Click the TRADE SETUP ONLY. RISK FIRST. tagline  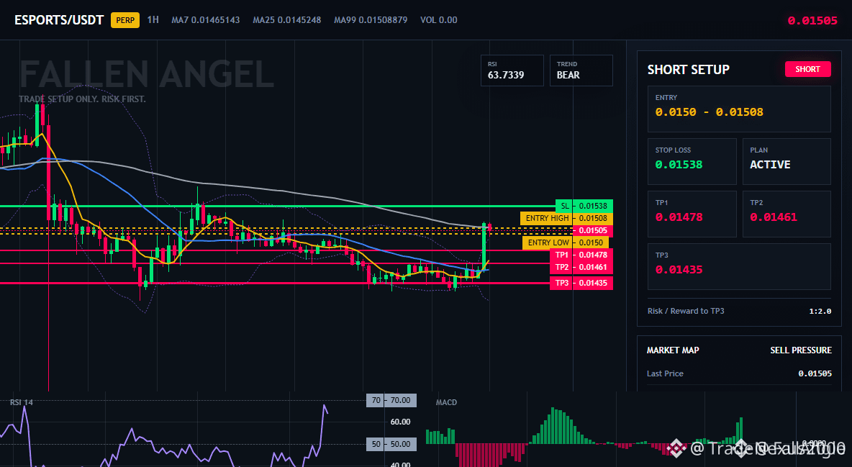82,99
